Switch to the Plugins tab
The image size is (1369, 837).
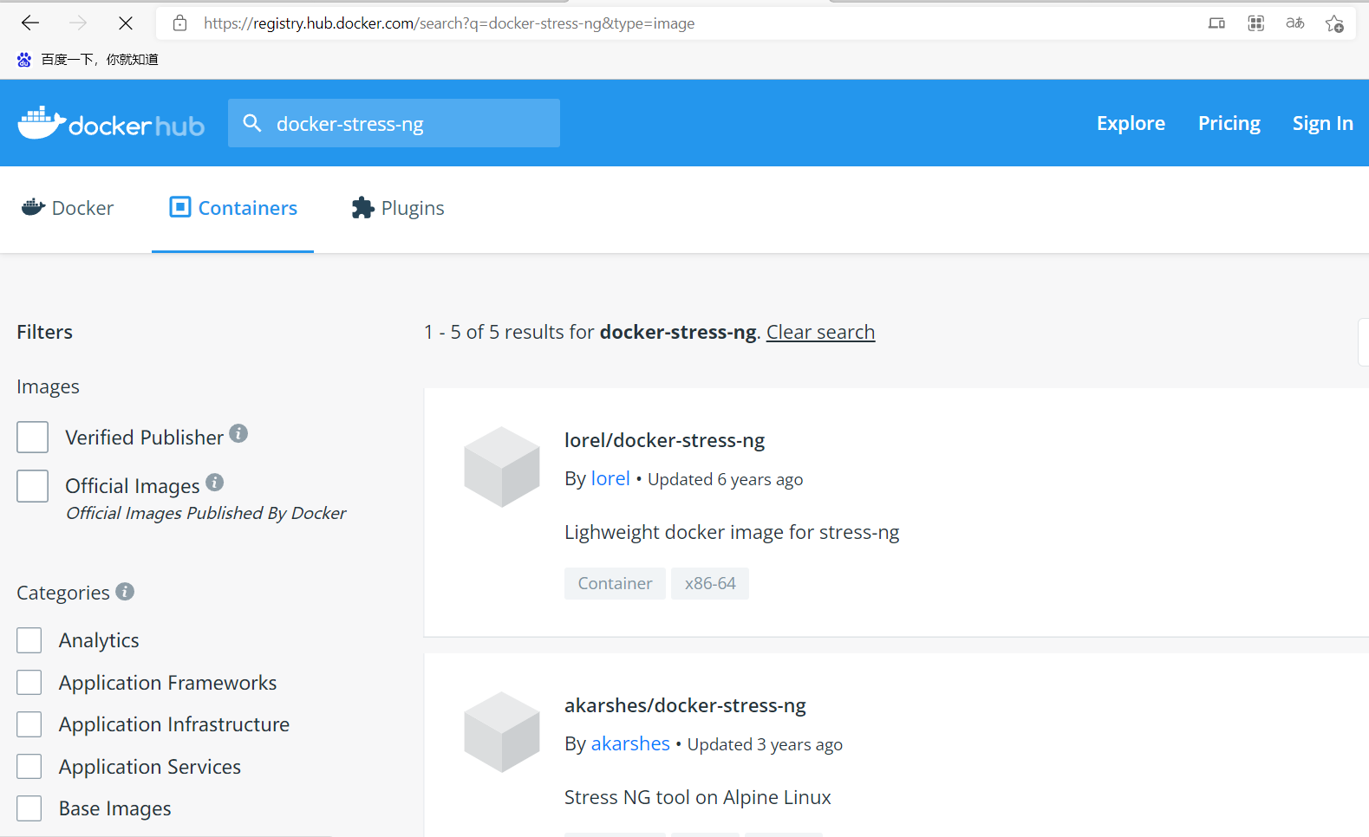tap(398, 208)
